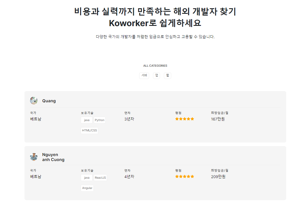This screenshot has height=201, width=308.
Task: Click the 167만원 desired salary value
Action: pyautogui.click(x=218, y=119)
